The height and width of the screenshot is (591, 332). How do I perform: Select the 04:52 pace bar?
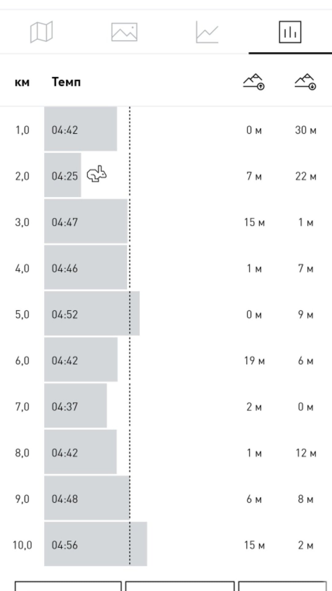92,313
